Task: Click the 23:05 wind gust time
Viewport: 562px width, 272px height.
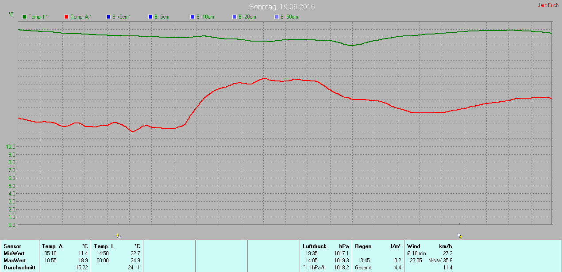Action: (x=416, y=261)
